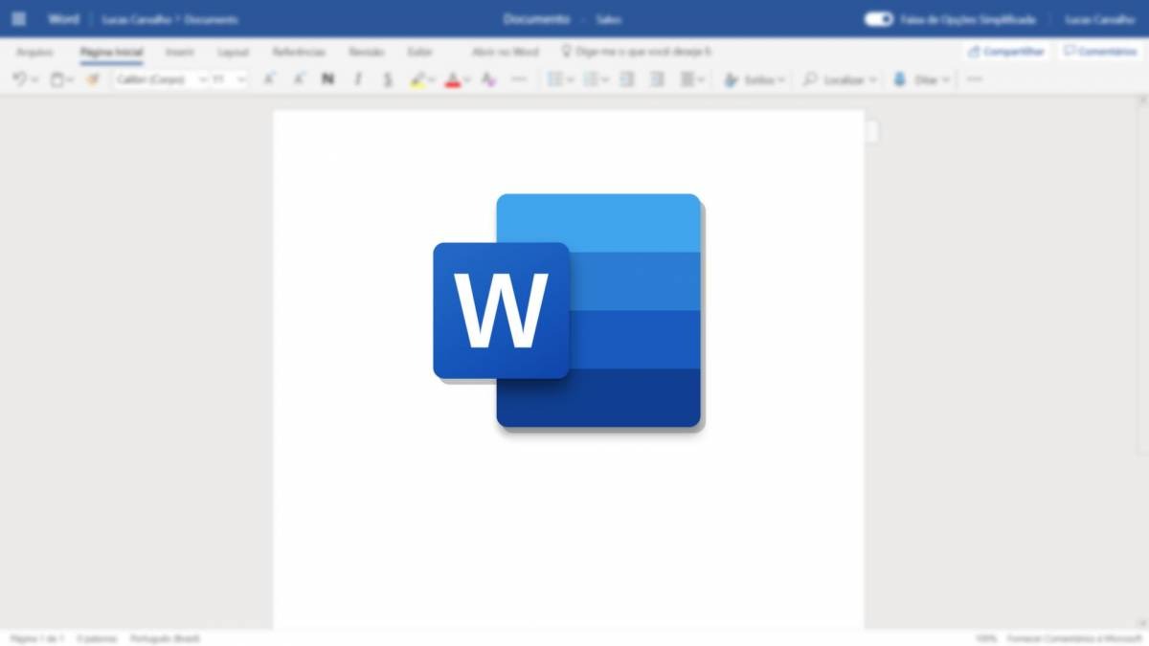This screenshot has height=646, width=1149.
Task: Open the Arquivo tab
Action: click(x=35, y=52)
